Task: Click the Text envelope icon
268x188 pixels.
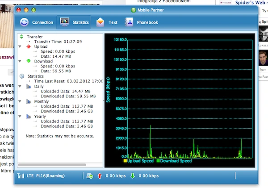Action: click(x=100, y=22)
